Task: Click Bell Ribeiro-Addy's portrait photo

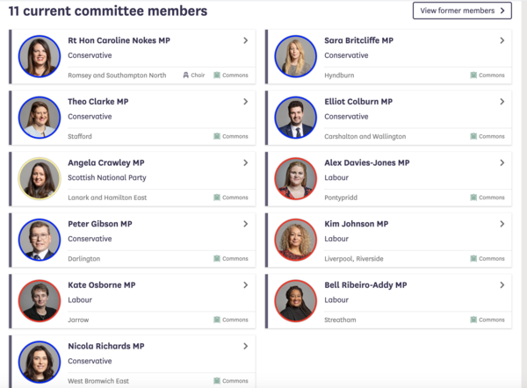Action: pos(296,301)
